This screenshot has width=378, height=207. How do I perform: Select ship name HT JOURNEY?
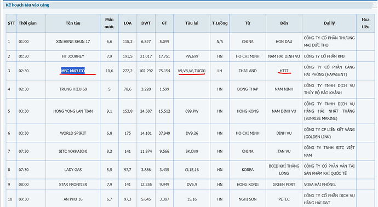[73, 56]
